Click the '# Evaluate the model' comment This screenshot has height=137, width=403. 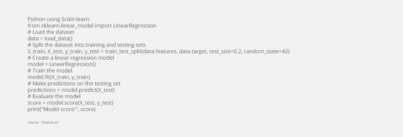tap(54, 96)
